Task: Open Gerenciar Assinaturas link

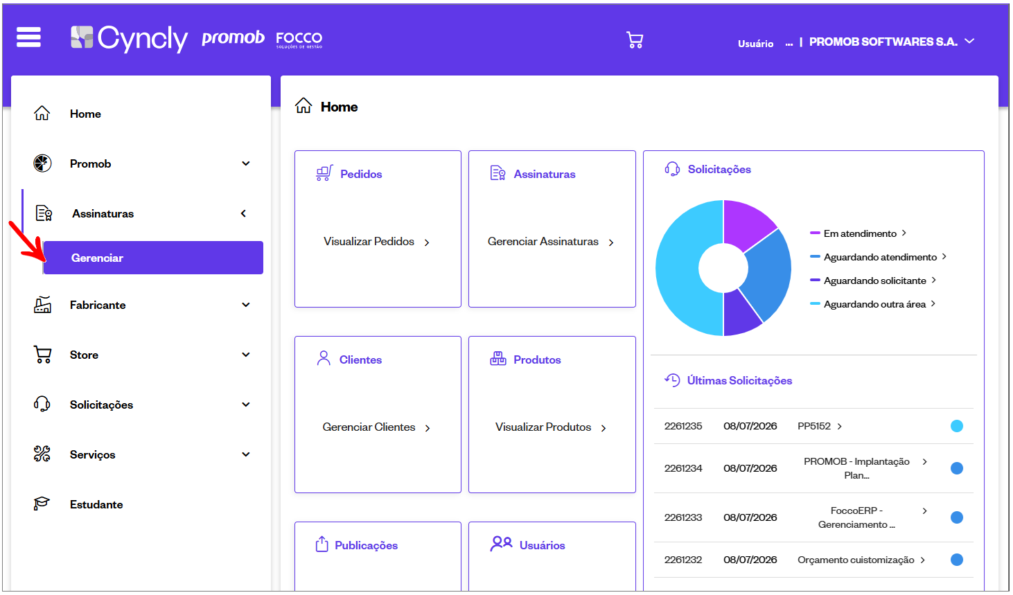Action: [550, 242]
